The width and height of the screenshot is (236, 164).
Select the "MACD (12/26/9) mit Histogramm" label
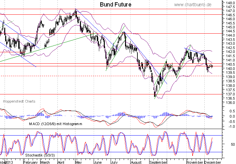[55, 124]
